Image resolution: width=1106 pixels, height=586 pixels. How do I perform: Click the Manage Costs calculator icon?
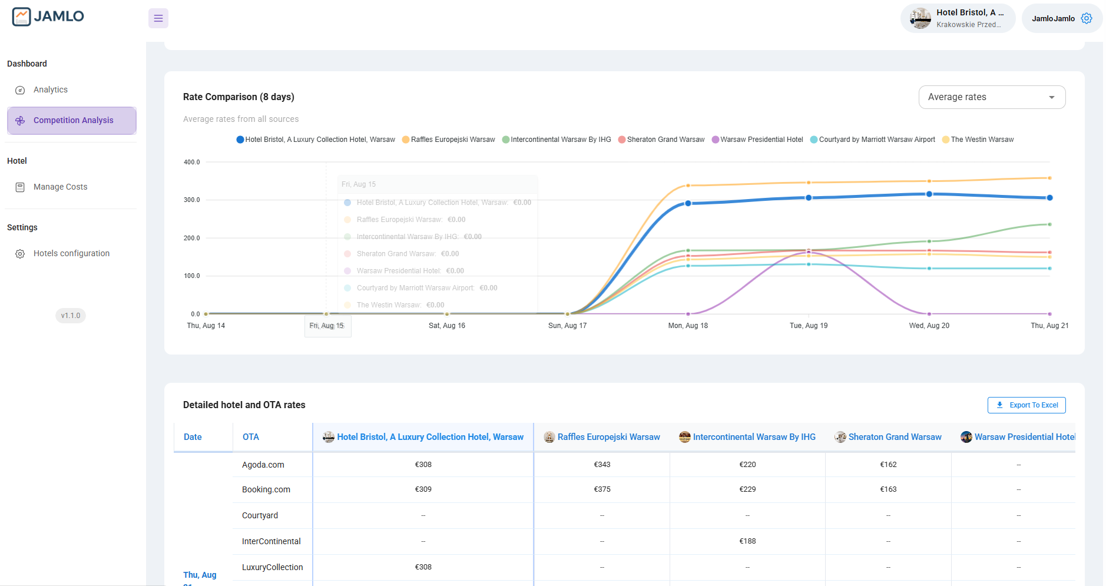point(20,187)
